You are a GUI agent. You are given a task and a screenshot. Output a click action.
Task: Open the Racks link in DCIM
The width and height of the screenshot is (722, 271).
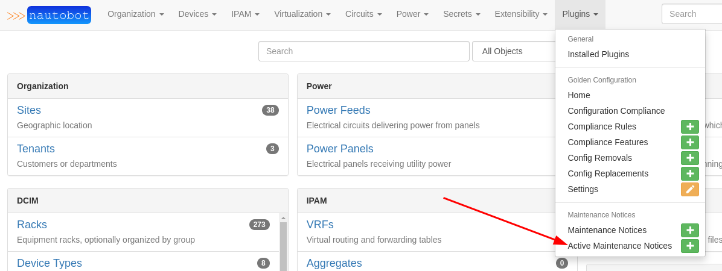pos(32,225)
